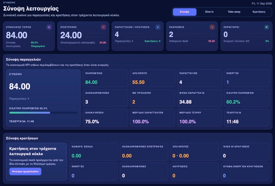Click the return arrow icon on Επιστροφές card
Image resolution: width=275 pixels, height=186 pixels.
point(104,27)
